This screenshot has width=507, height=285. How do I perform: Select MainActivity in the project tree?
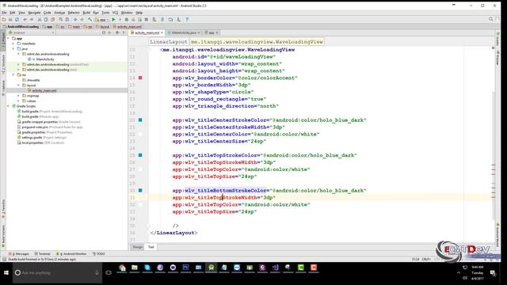pyautogui.click(x=45, y=59)
